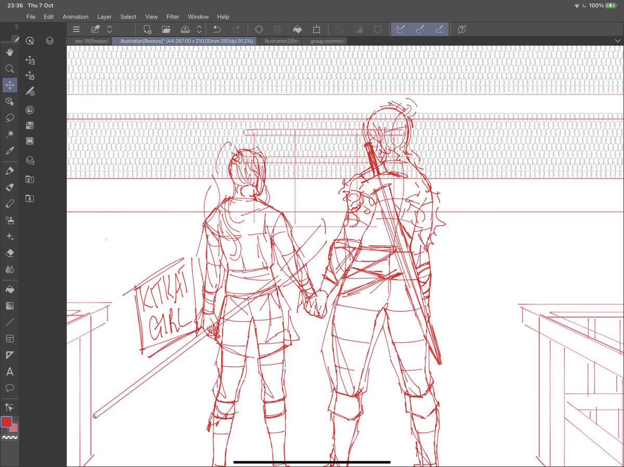Screen dimensions: 624x467
Task: Select the Eraser tool
Action: click(x=9, y=253)
